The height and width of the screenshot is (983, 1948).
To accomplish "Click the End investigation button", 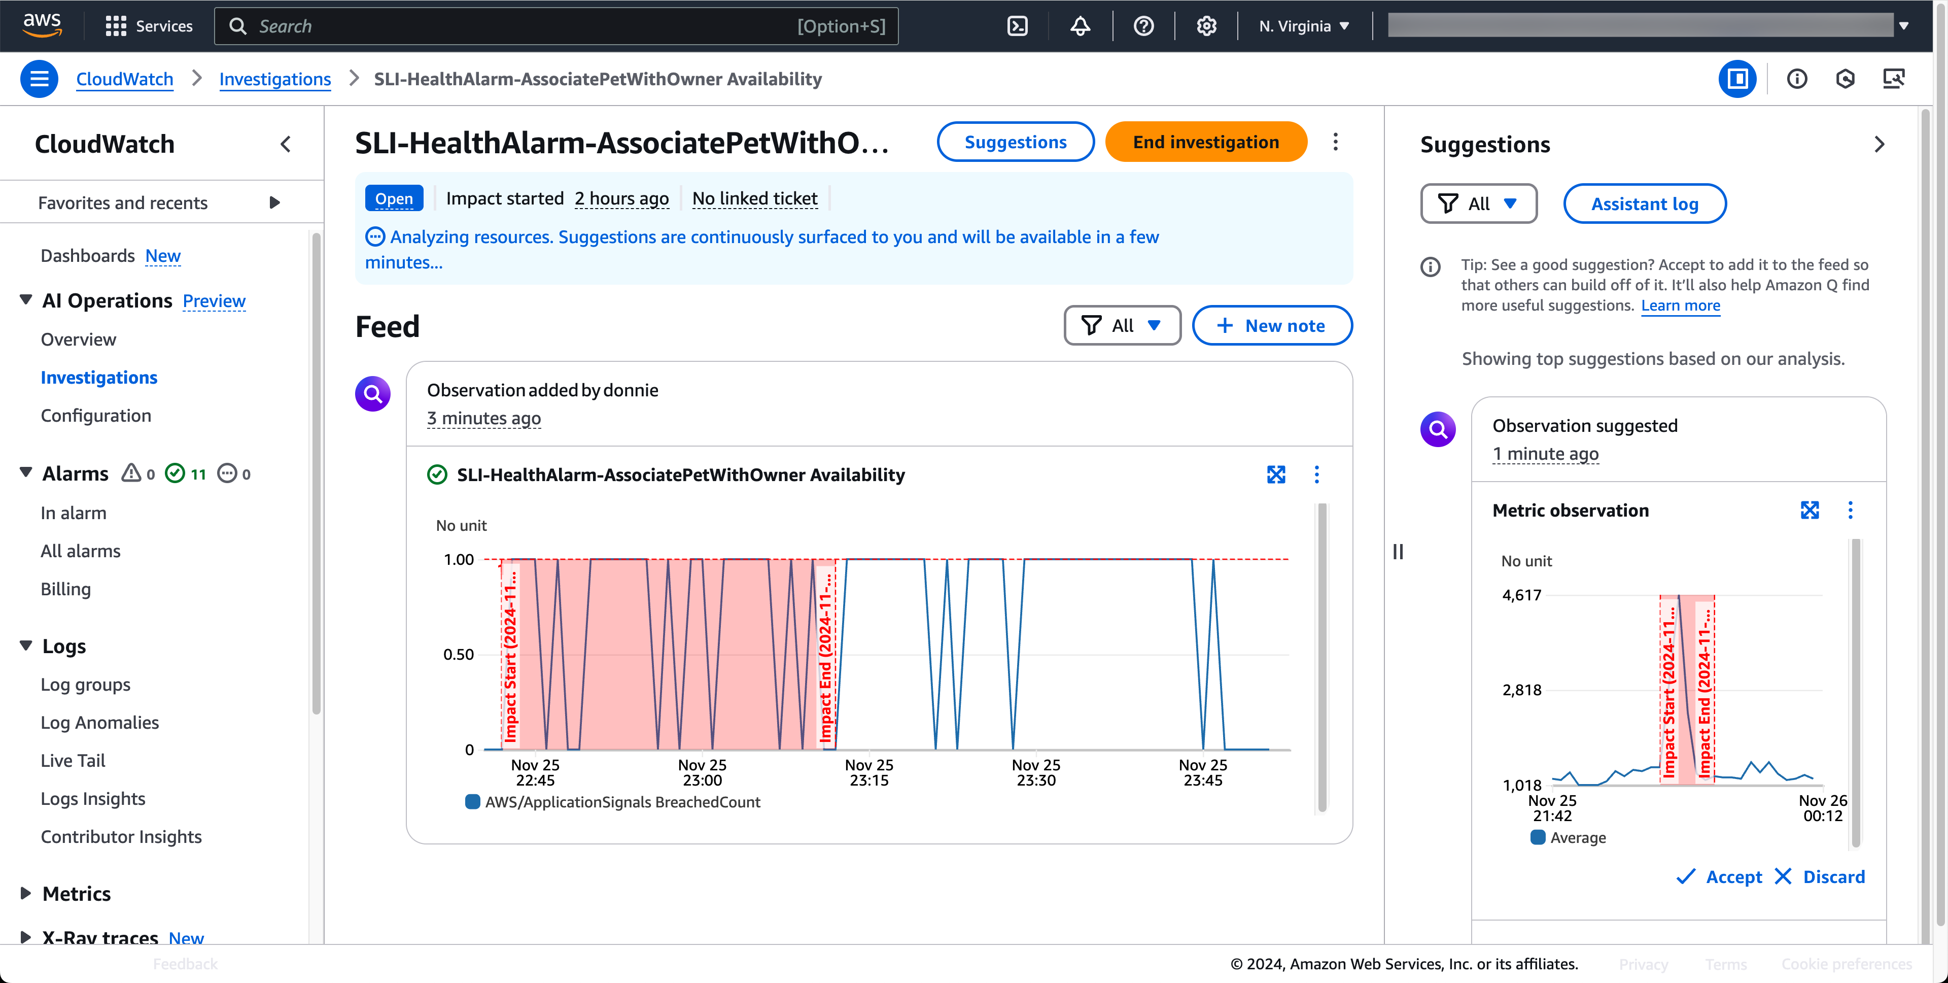I will click(x=1205, y=142).
